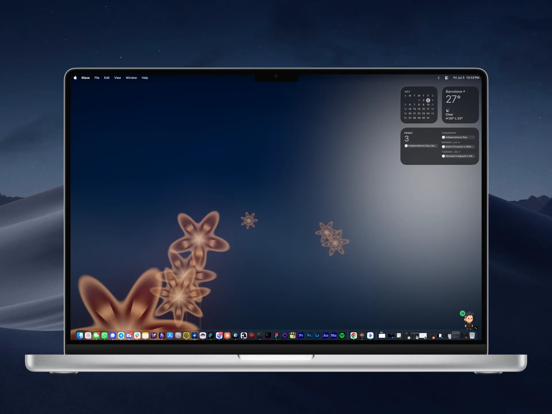Viewport: 552px width, 414px height.
Task: Open Messages app in the Dock
Action: [96, 336]
